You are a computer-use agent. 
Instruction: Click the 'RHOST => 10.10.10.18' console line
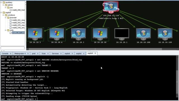coord(13,57)
